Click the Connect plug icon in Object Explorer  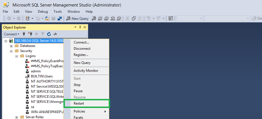point(24,34)
